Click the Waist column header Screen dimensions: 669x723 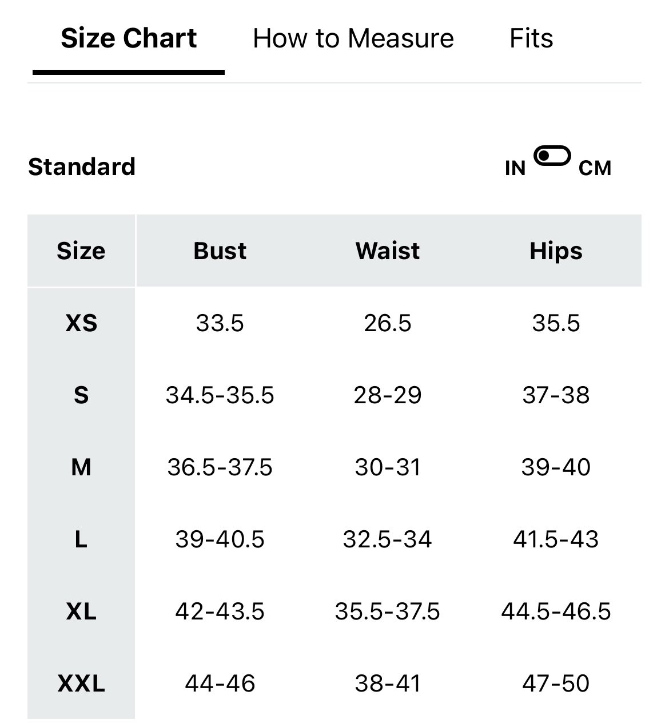pyautogui.click(x=388, y=251)
